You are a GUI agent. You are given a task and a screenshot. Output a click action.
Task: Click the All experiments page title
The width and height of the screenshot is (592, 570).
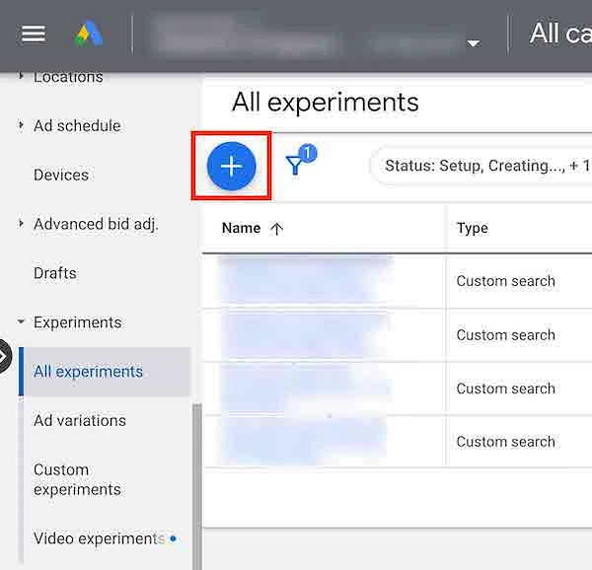pos(325,103)
